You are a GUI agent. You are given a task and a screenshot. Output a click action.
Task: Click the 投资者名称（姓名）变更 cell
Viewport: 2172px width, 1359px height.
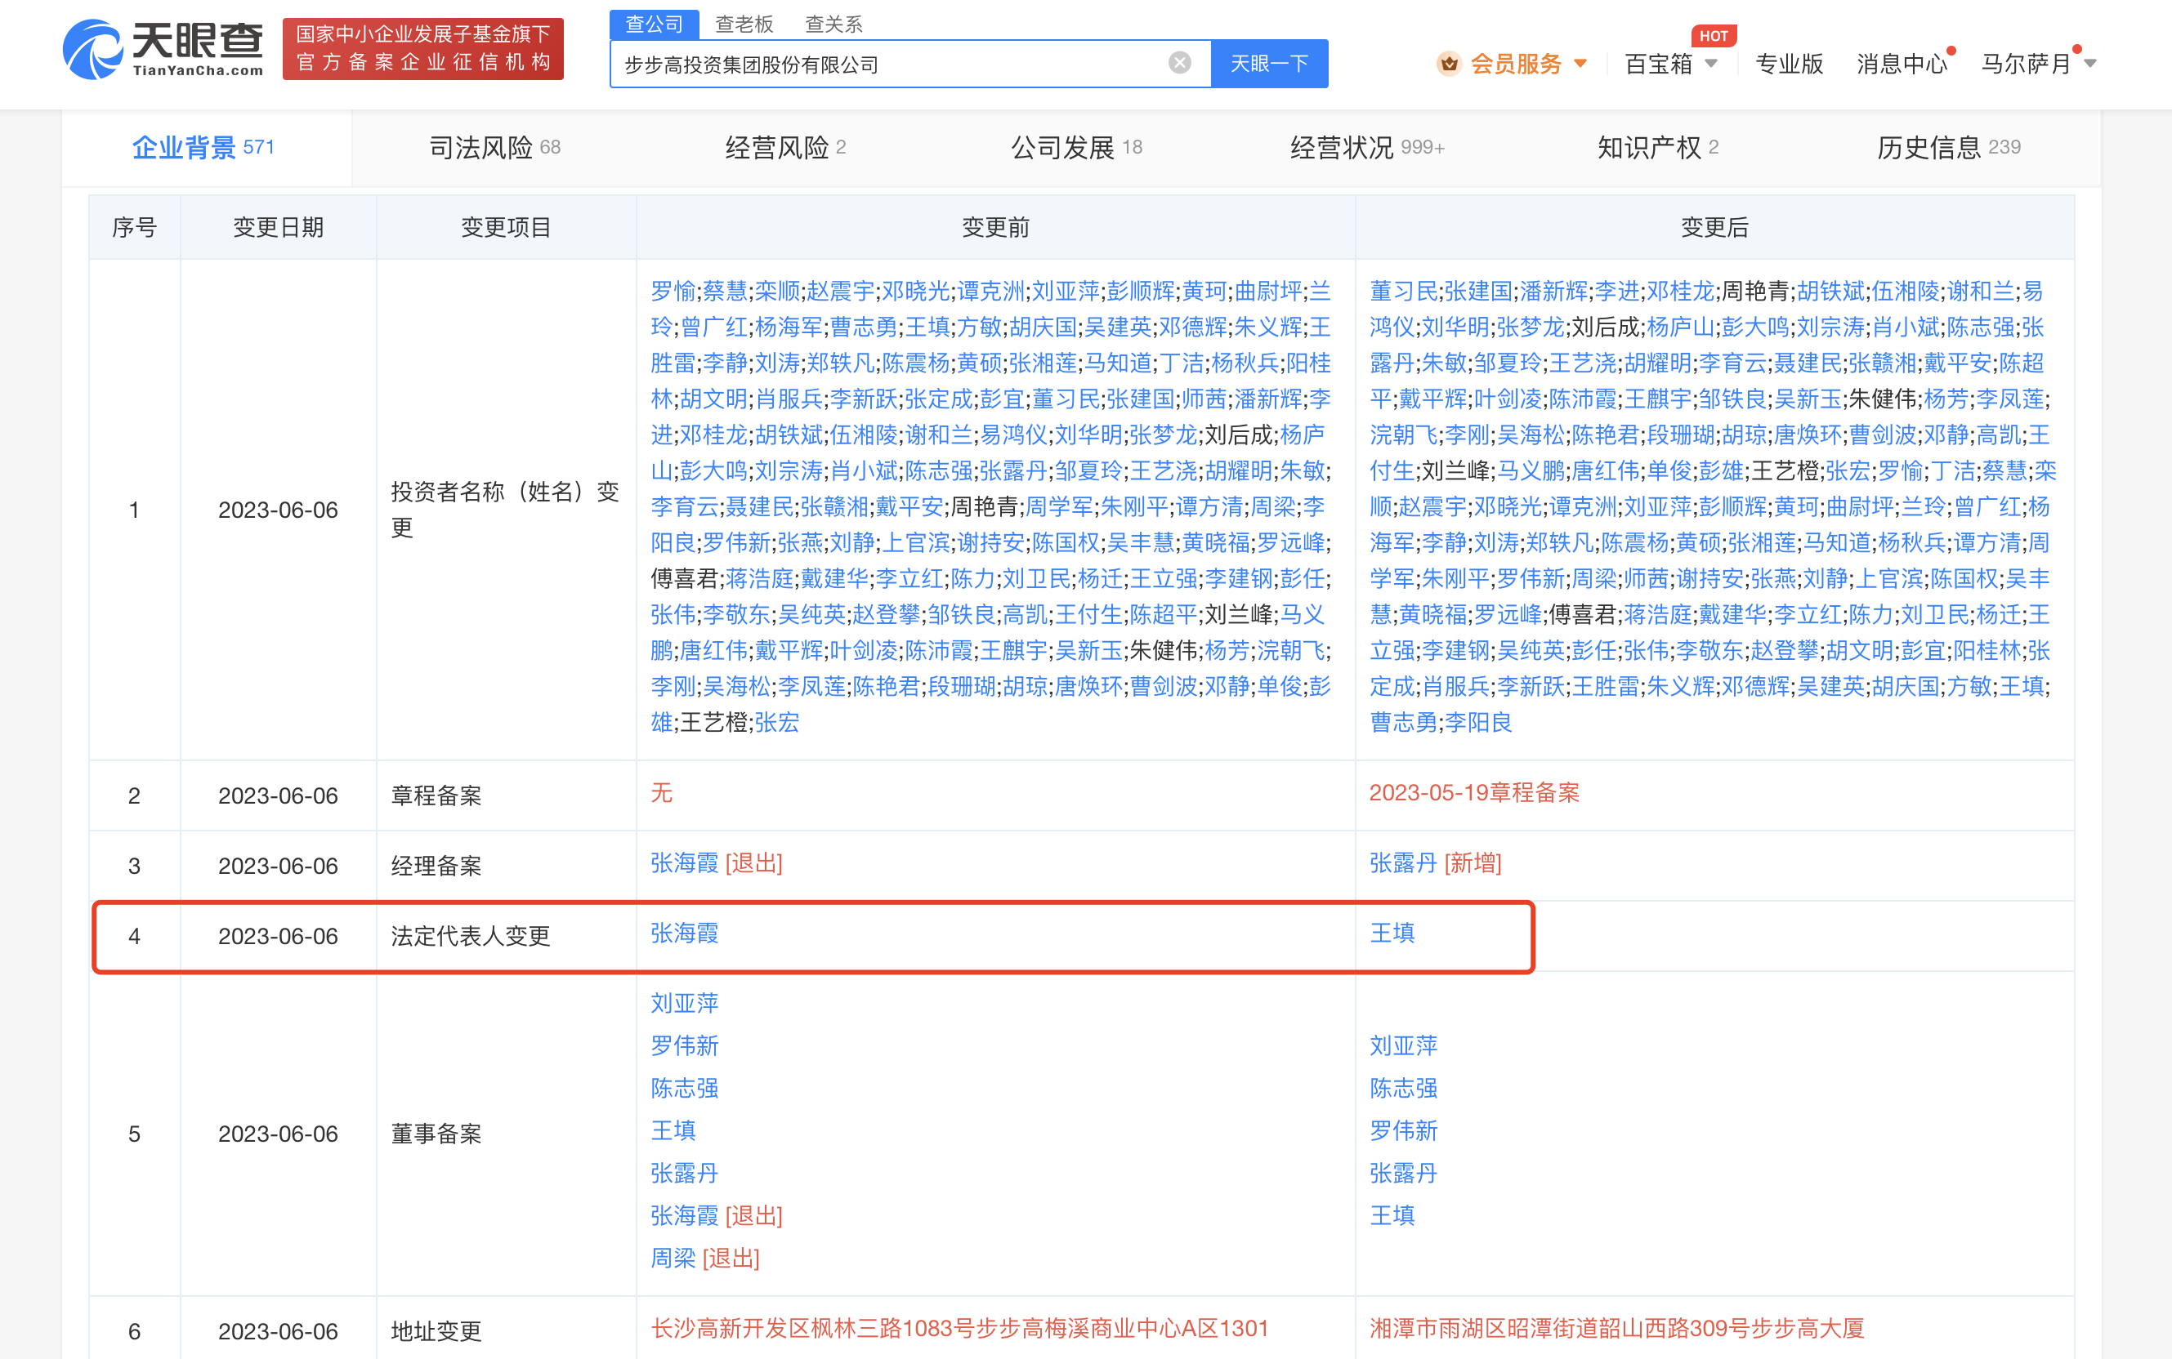[x=505, y=510]
